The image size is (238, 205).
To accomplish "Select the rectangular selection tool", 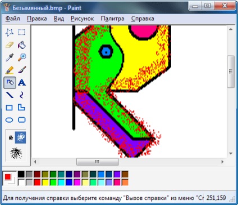I will (22, 32).
